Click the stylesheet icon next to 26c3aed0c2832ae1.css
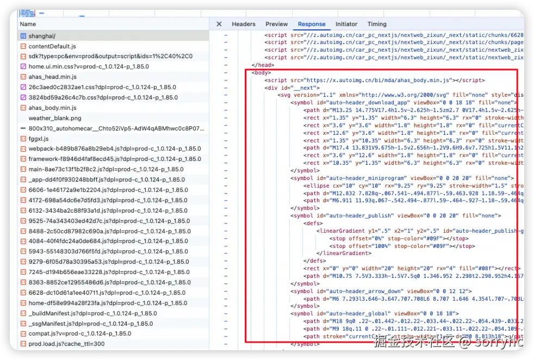This screenshot has width=534, height=360. (x=23, y=87)
